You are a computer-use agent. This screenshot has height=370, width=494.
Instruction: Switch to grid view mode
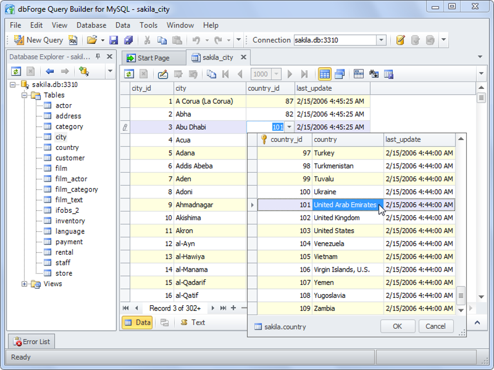pyautogui.click(x=324, y=74)
